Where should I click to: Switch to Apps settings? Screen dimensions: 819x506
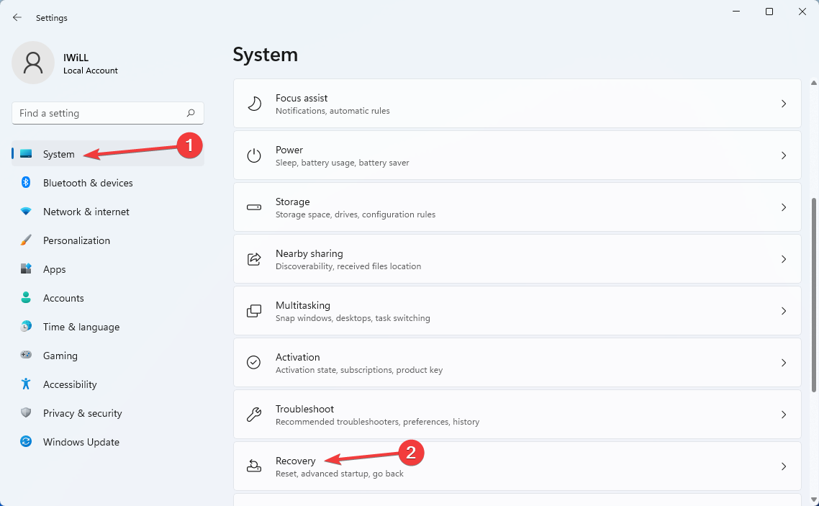click(54, 269)
